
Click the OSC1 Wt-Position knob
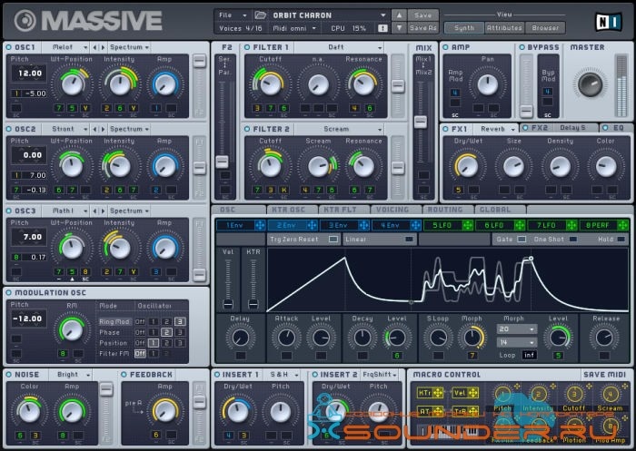pos(72,84)
